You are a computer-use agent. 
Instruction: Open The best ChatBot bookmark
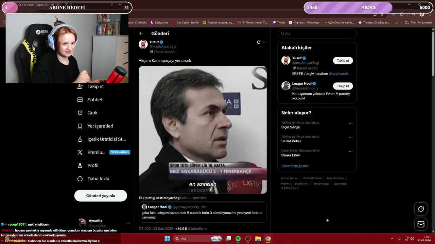[374, 23]
